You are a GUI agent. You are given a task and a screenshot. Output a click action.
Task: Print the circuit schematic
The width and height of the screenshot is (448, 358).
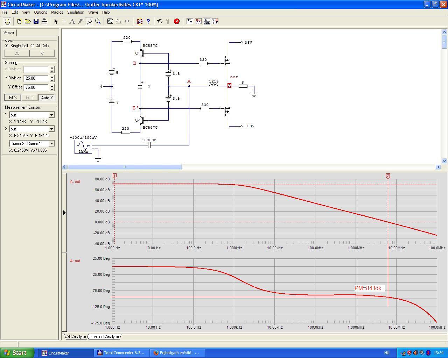44,21
